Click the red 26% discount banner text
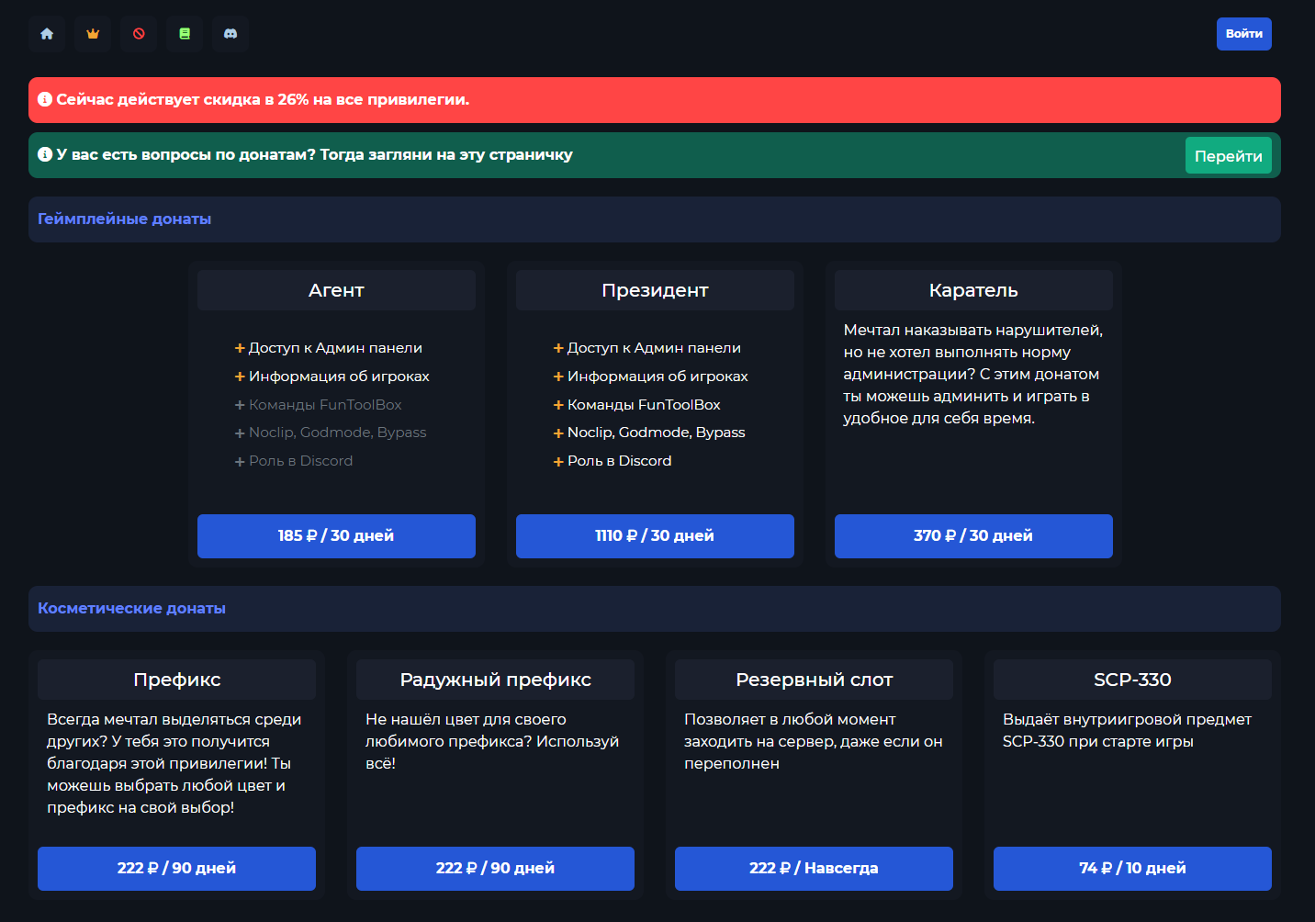1315x922 pixels. pyautogui.click(x=263, y=99)
